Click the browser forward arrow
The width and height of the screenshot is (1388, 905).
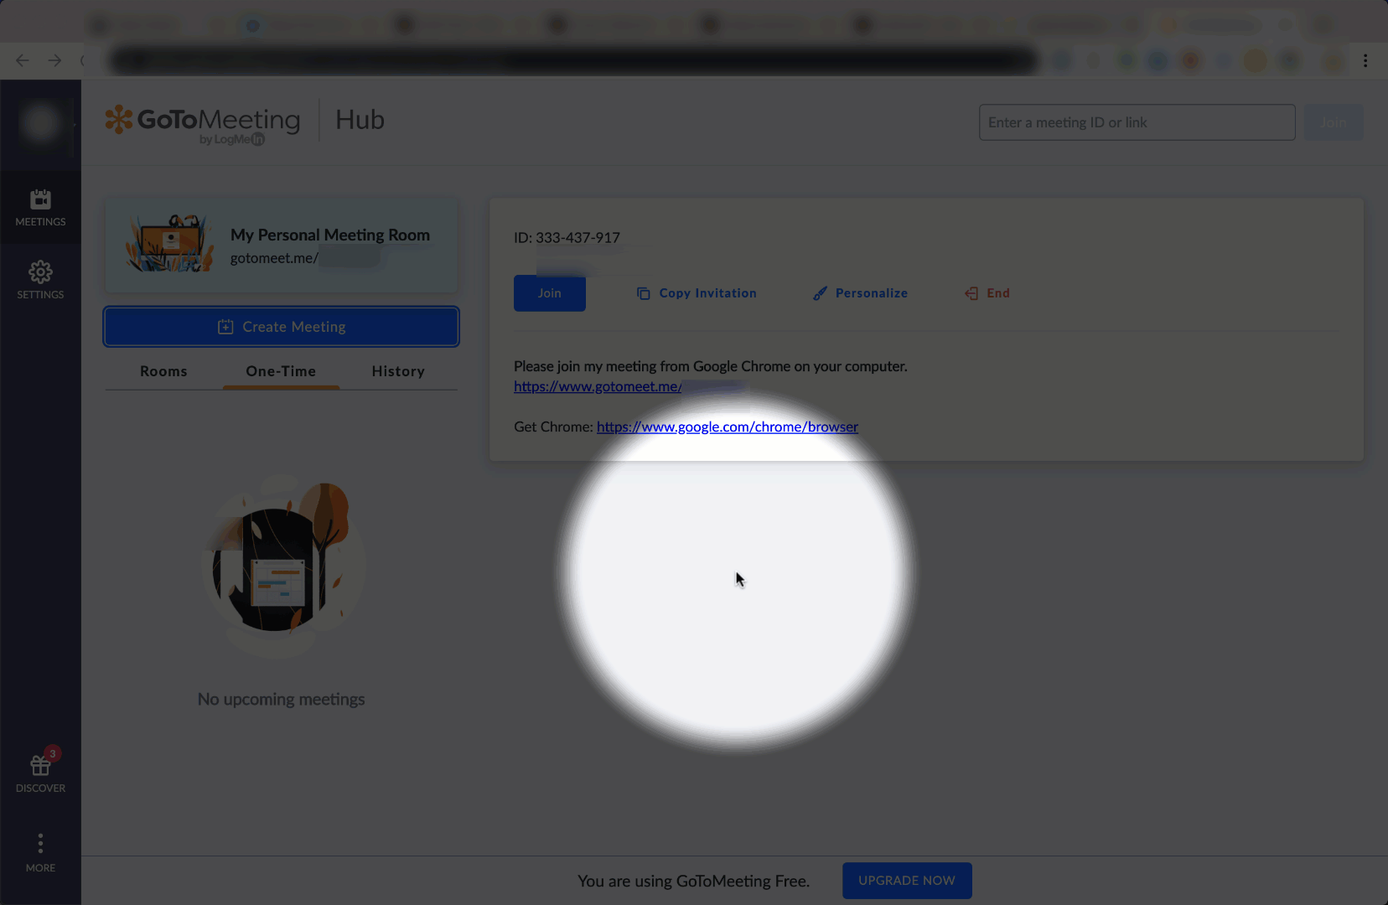pyautogui.click(x=54, y=60)
